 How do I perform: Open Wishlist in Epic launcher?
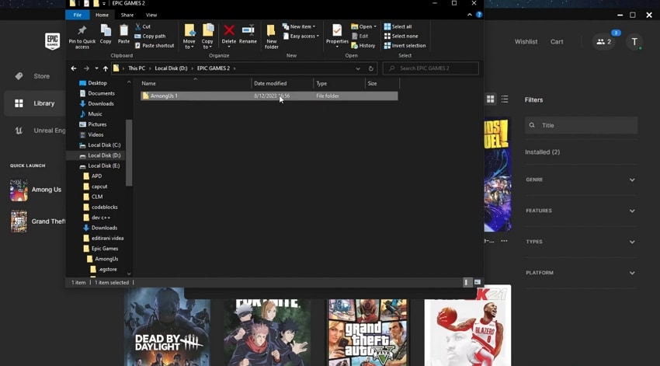coord(526,42)
